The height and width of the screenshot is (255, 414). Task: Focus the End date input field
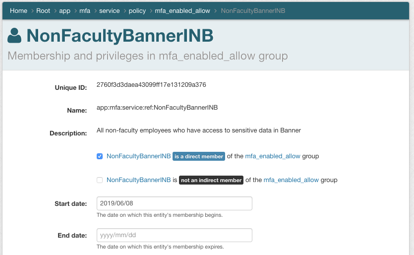174,235
